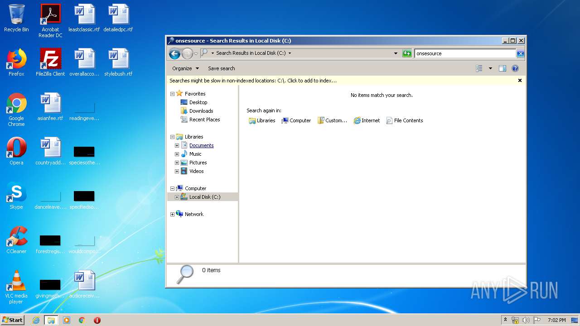Image resolution: width=580 pixels, height=326 pixels.
Task: Expand the Network tree node
Action: tap(172, 214)
